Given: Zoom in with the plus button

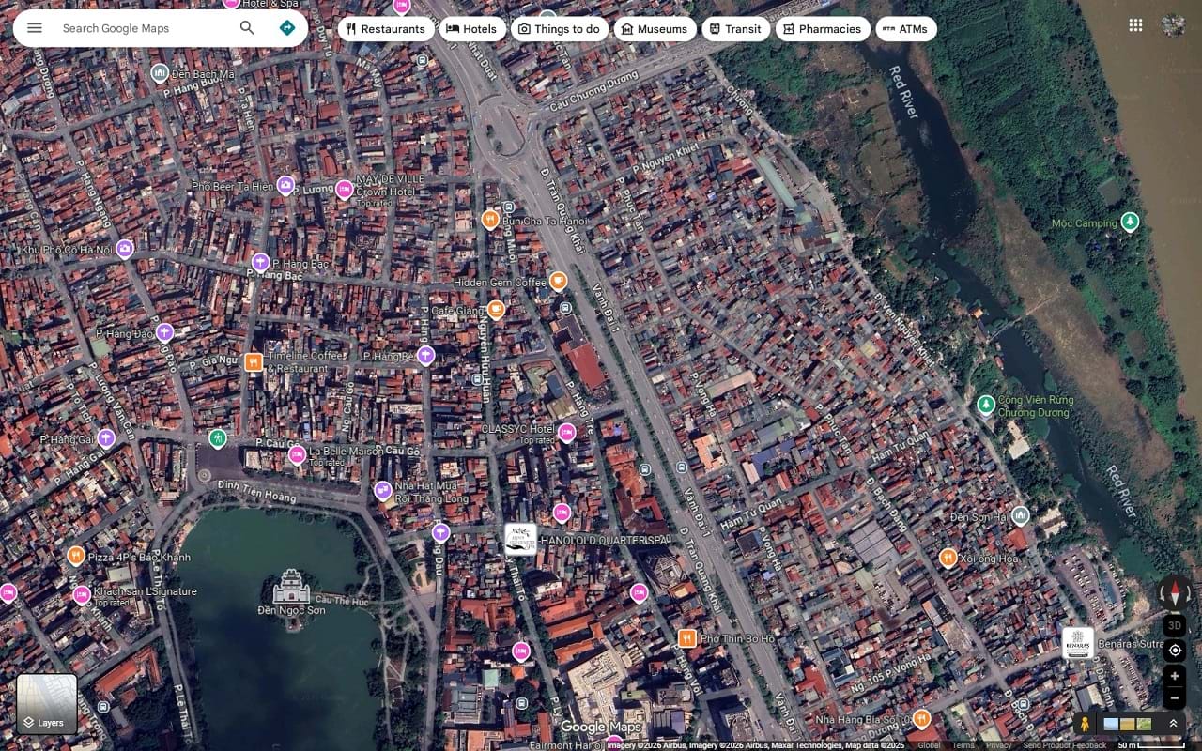Looking at the screenshot, I should click(1175, 676).
